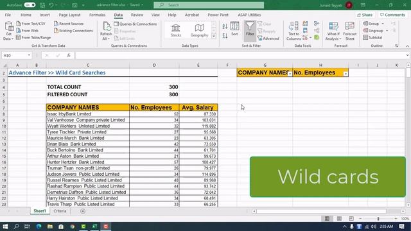Click the Select All corner triangle
The height and width of the screenshot is (231, 411).
(x=4, y=65)
